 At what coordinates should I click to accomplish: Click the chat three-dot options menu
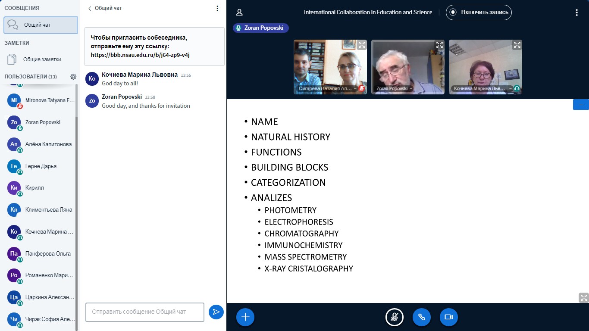pyautogui.click(x=217, y=8)
